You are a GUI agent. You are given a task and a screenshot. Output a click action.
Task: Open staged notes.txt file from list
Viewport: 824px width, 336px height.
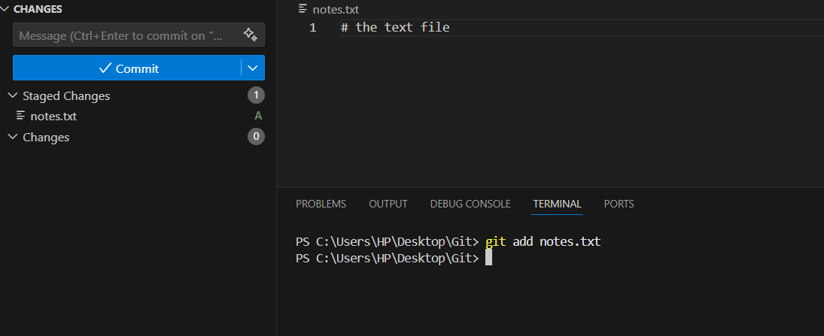(53, 117)
